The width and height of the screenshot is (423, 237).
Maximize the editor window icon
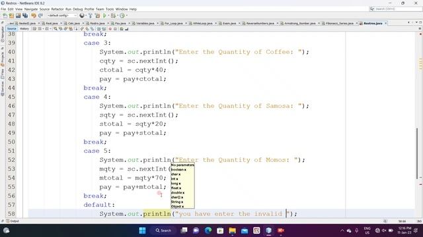coord(420,22)
